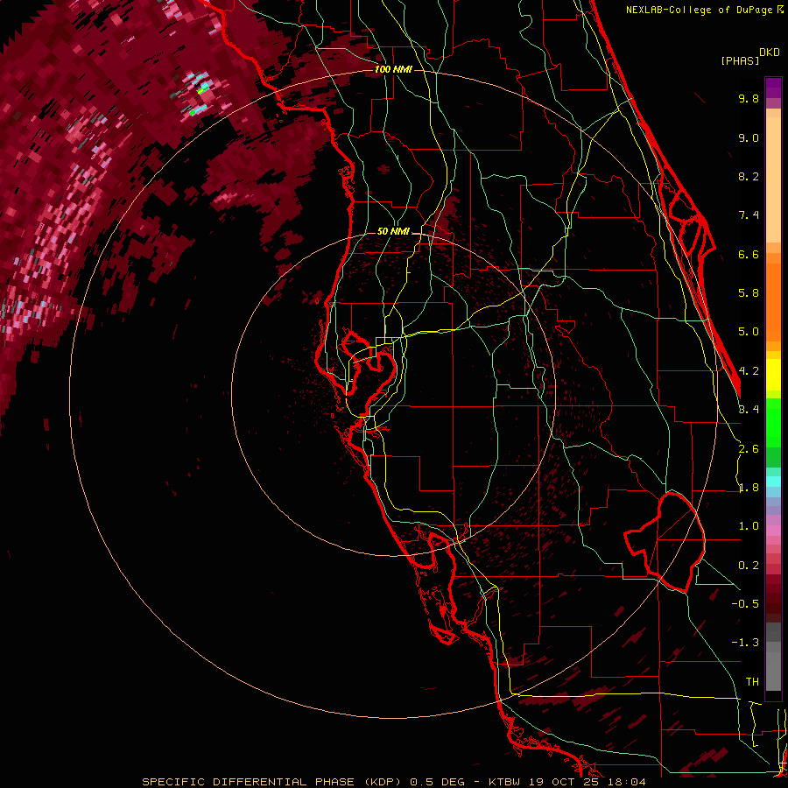Select the 5.8 scale label
Image resolution: width=788 pixels, height=788 pixels.
click(749, 293)
